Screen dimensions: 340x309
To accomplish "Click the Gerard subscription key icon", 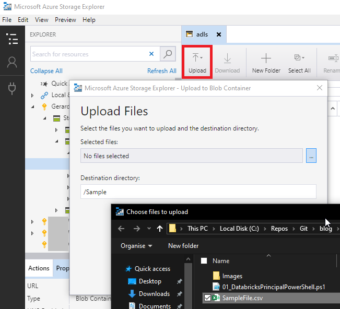I will pos(44,106).
